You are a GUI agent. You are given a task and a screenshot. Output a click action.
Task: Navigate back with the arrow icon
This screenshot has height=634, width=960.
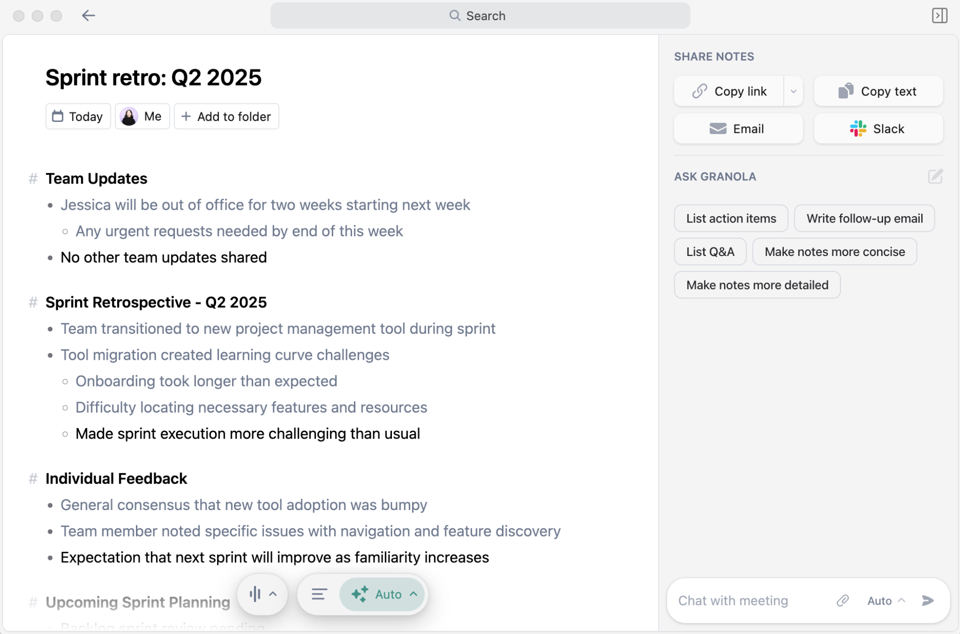[x=88, y=15]
